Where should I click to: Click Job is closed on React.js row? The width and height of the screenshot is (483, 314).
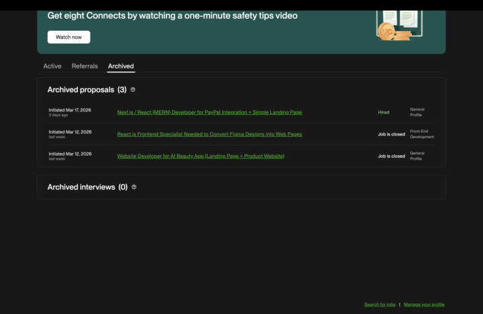coord(391,134)
